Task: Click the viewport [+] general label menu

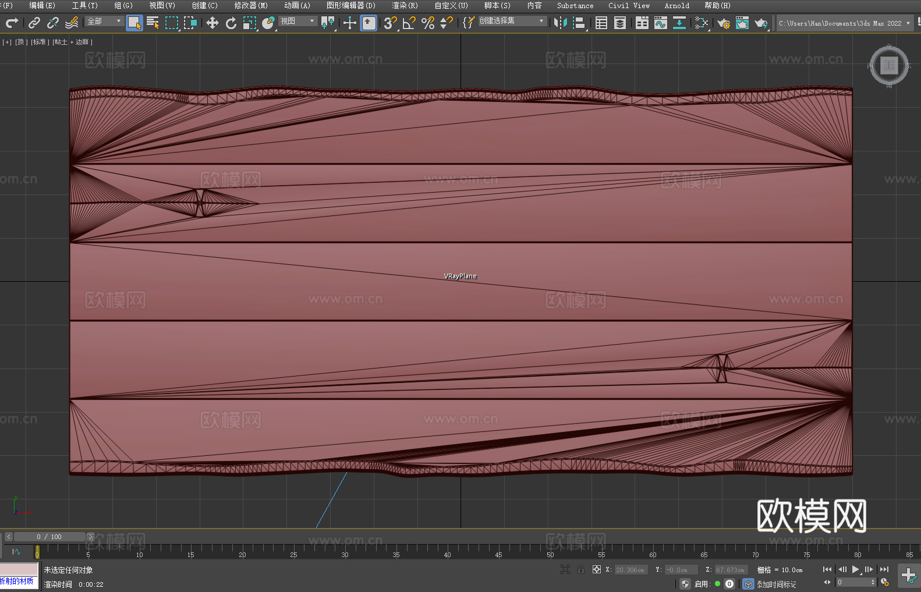Action: point(7,42)
